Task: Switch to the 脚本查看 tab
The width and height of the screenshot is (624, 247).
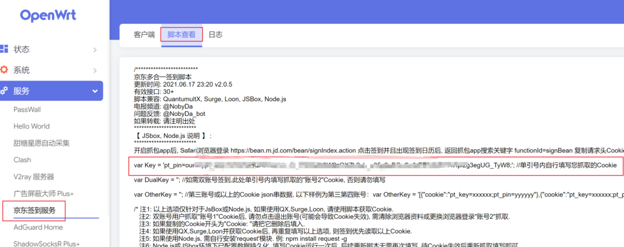Action: coord(182,35)
